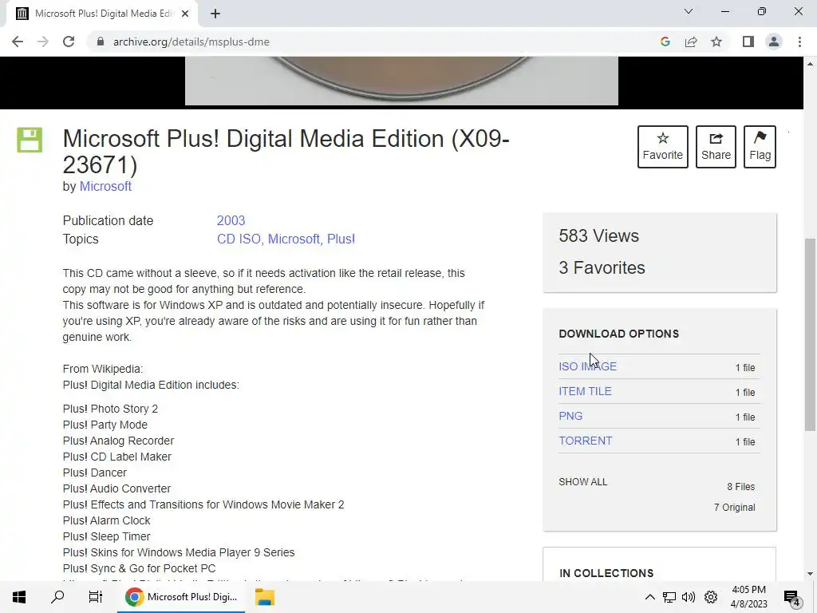This screenshot has height=613, width=817.
Task: Open File Explorer from taskbar
Action: pos(265,597)
